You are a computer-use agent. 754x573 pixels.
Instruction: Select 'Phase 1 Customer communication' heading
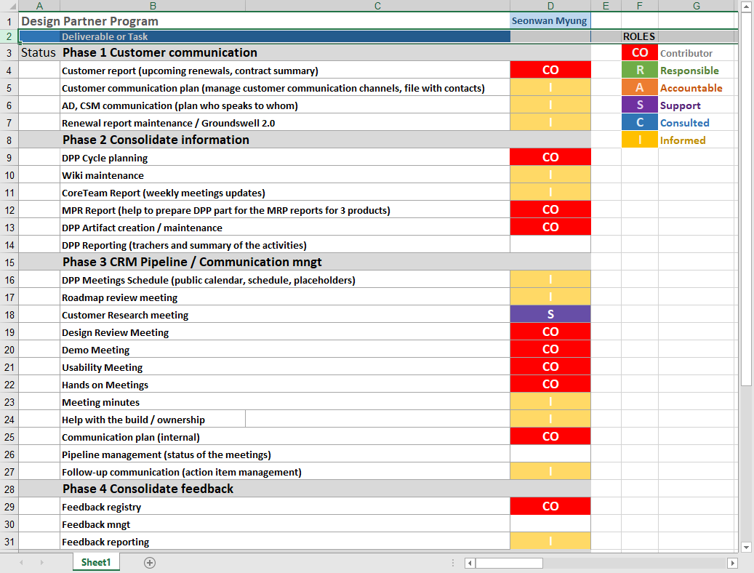click(x=160, y=52)
